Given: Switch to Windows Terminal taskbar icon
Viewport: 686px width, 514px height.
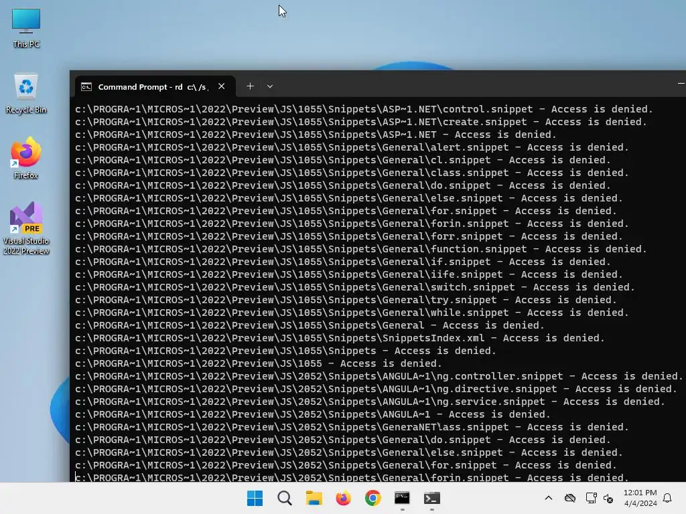Looking at the screenshot, I should pos(432,498).
